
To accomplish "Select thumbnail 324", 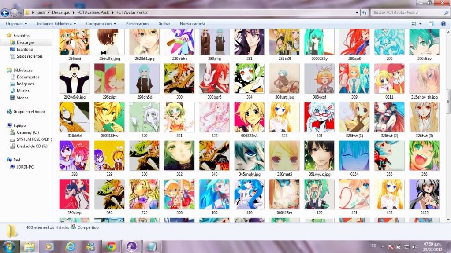I will tap(319, 117).
